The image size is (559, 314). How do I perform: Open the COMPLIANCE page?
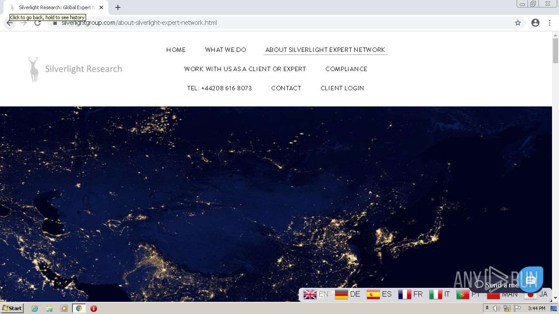click(x=346, y=69)
